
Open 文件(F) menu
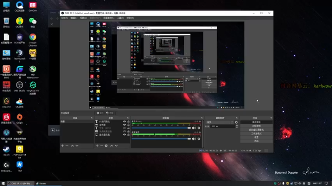click(64, 18)
